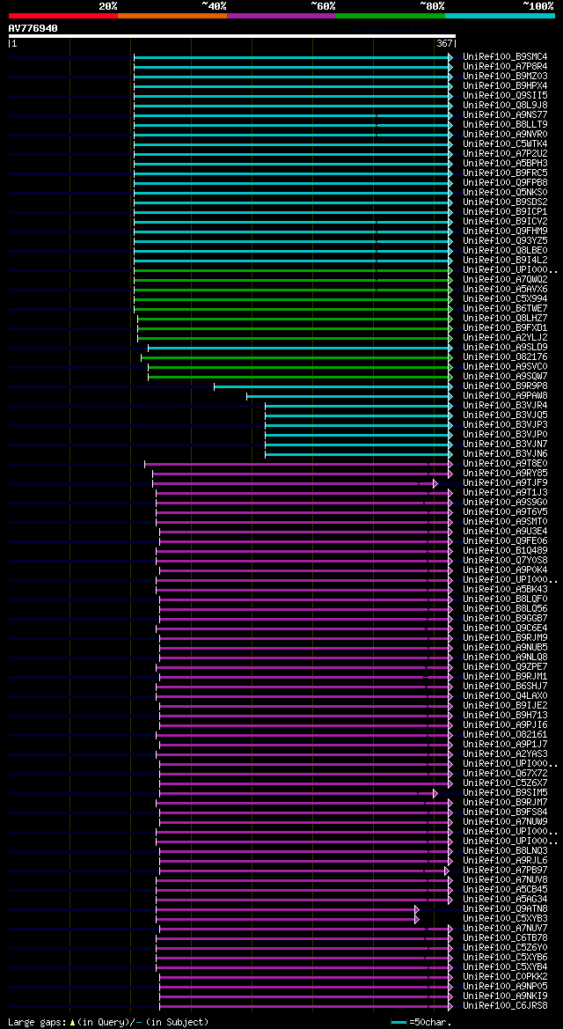Viewport: 563px width, 1029px height.
Task: Select the AV776940 query label
Action: pos(33,28)
